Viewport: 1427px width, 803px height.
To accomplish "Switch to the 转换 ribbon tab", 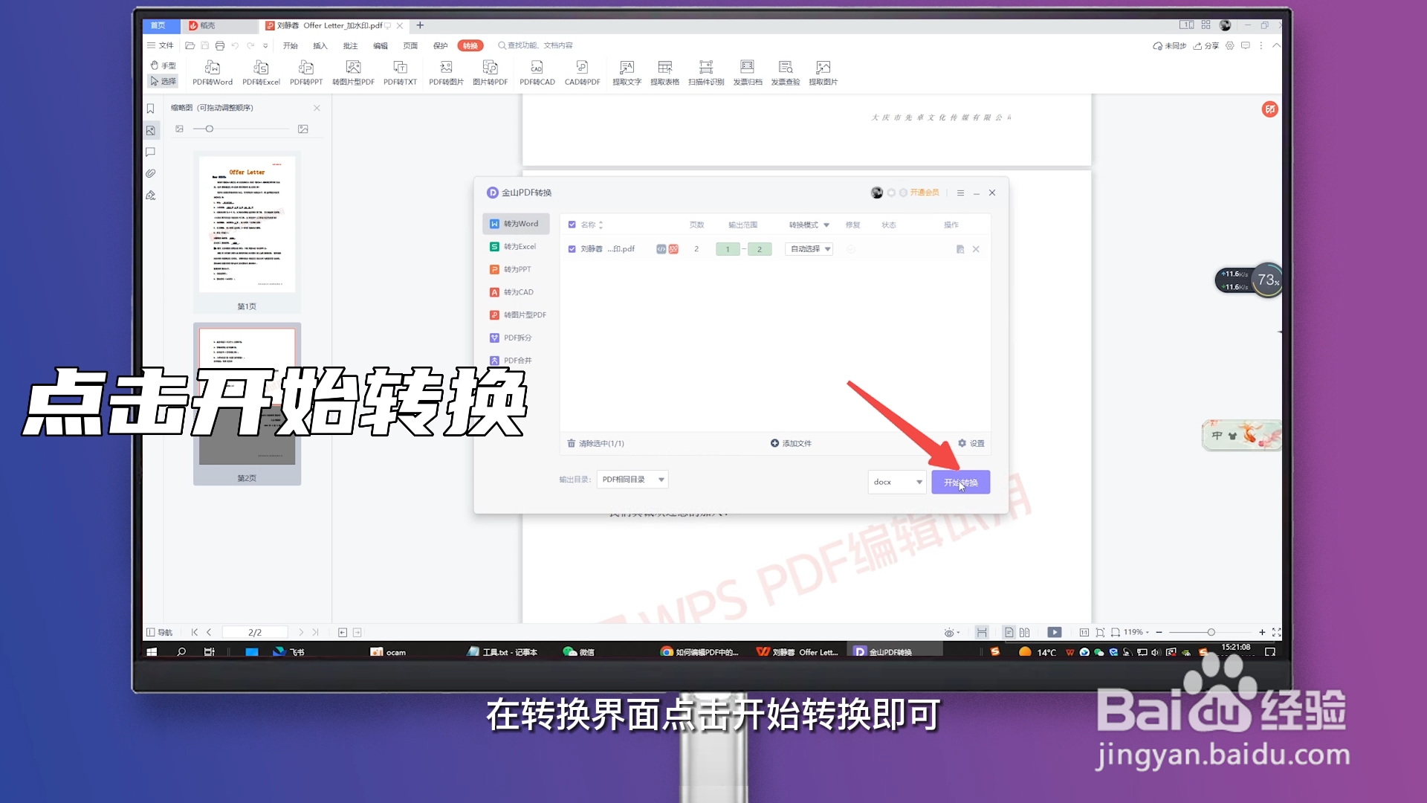I will click(470, 45).
